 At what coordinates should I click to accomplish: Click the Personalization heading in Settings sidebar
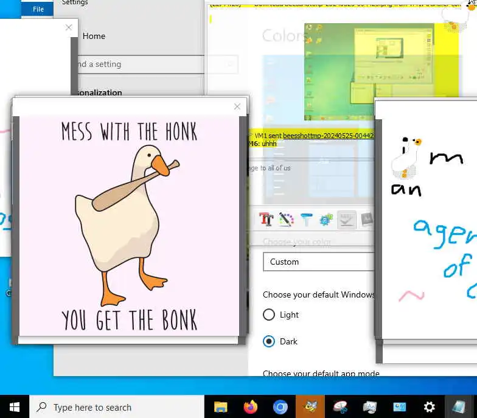point(100,92)
